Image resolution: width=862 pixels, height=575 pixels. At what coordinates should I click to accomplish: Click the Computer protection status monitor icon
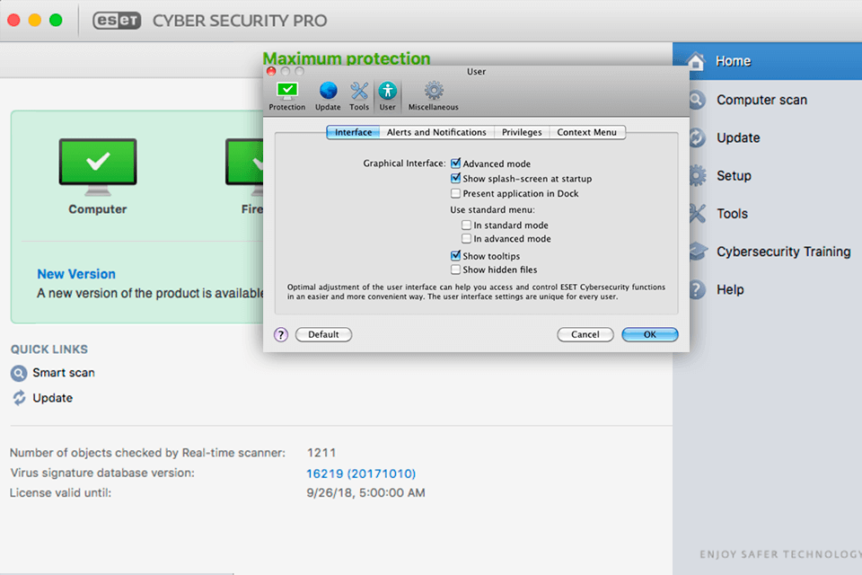98,167
